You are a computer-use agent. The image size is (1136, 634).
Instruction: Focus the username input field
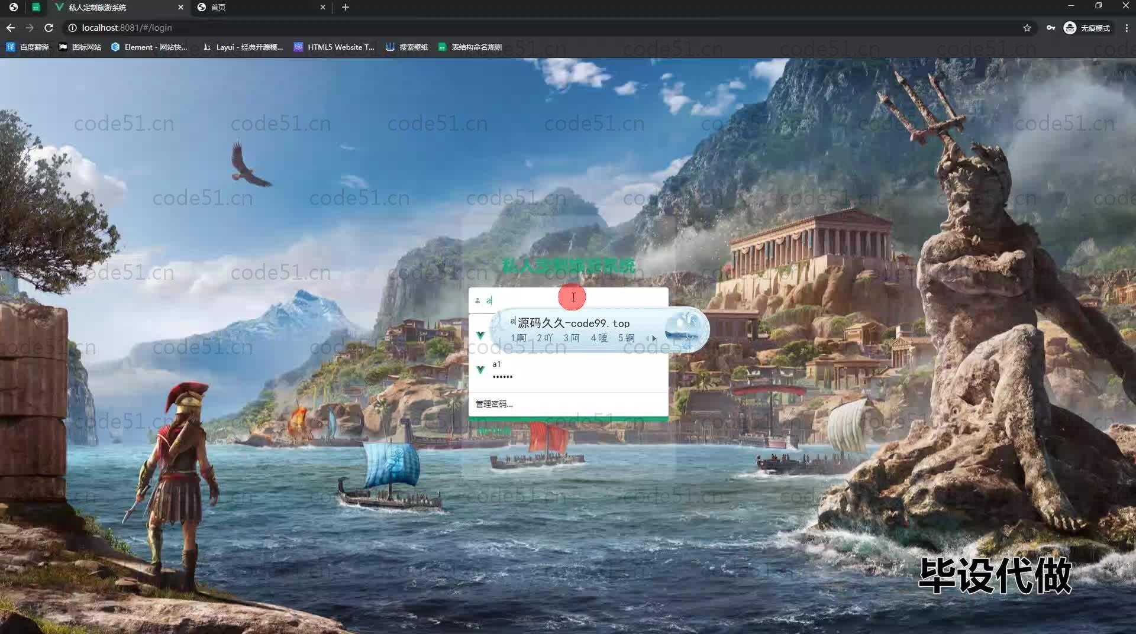pyautogui.click(x=568, y=300)
